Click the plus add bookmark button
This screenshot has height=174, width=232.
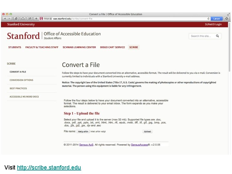36,19
